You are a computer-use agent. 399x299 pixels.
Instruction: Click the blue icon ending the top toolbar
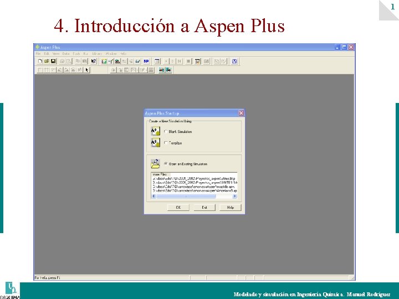coord(234,61)
